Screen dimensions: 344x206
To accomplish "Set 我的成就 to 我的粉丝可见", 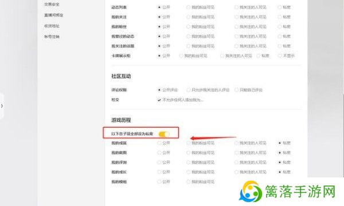I will pos(188,143).
